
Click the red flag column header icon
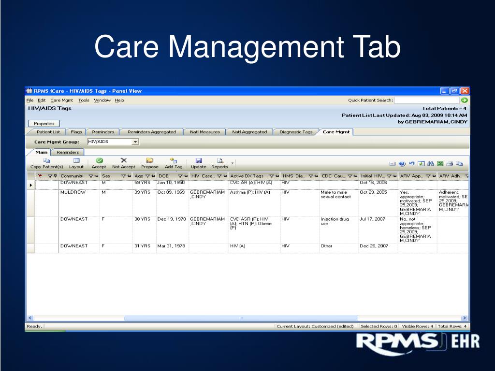pyautogui.click(x=40, y=176)
